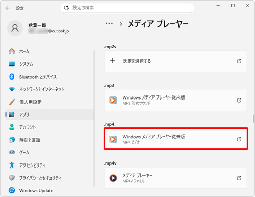The height and width of the screenshot is (197, 255).
Task: Open external link icon for .mp3
Action: (x=239, y=100)
